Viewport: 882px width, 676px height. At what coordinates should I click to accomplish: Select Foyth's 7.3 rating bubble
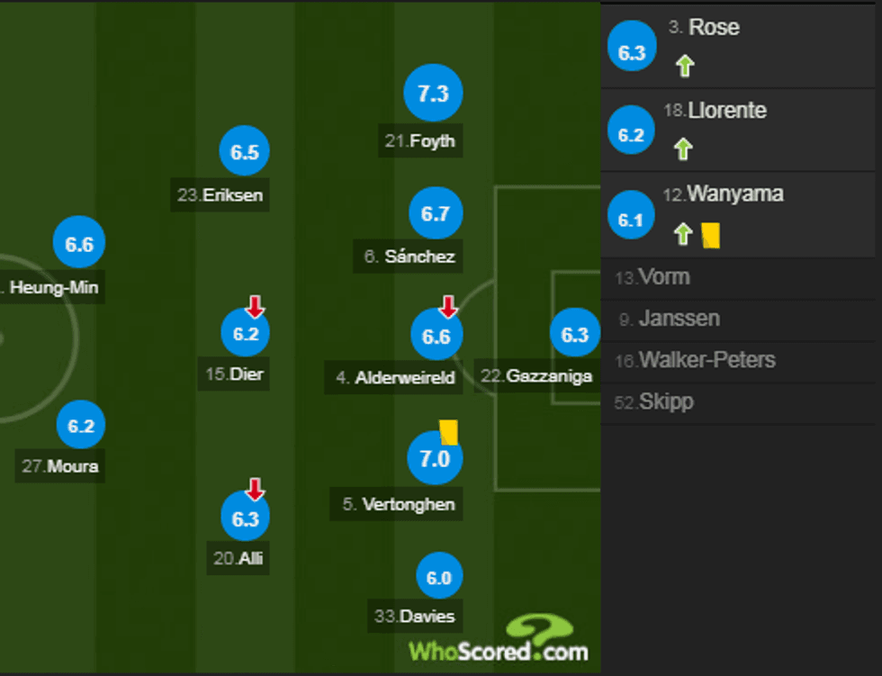pyautogui.click(x=434, y=92)
